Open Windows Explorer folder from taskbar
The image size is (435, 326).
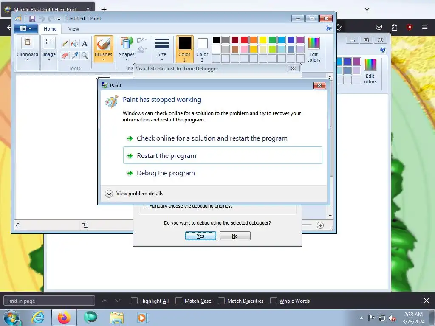pos(117,318)
